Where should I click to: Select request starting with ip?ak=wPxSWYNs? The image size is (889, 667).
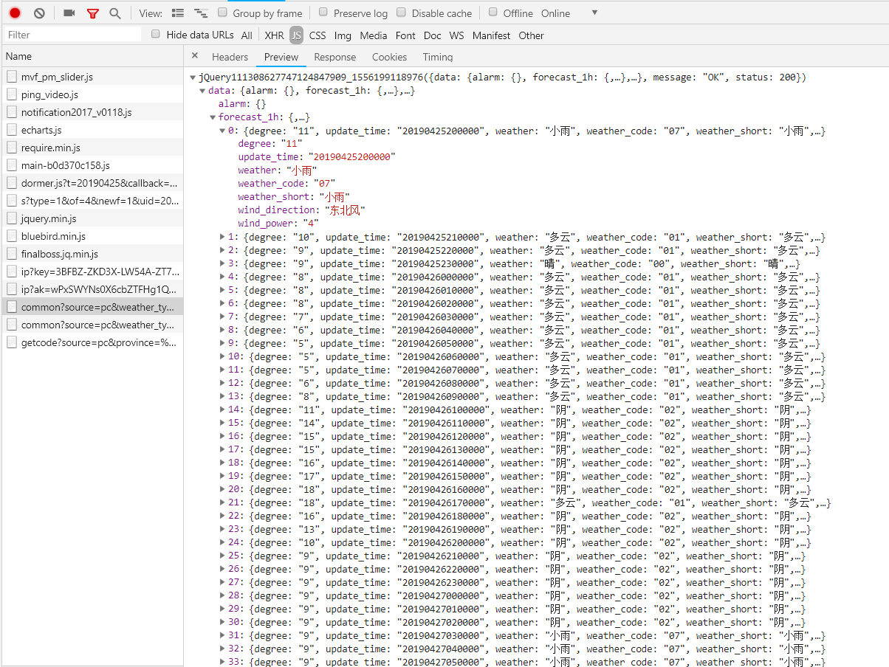click(x=92, y=289)
